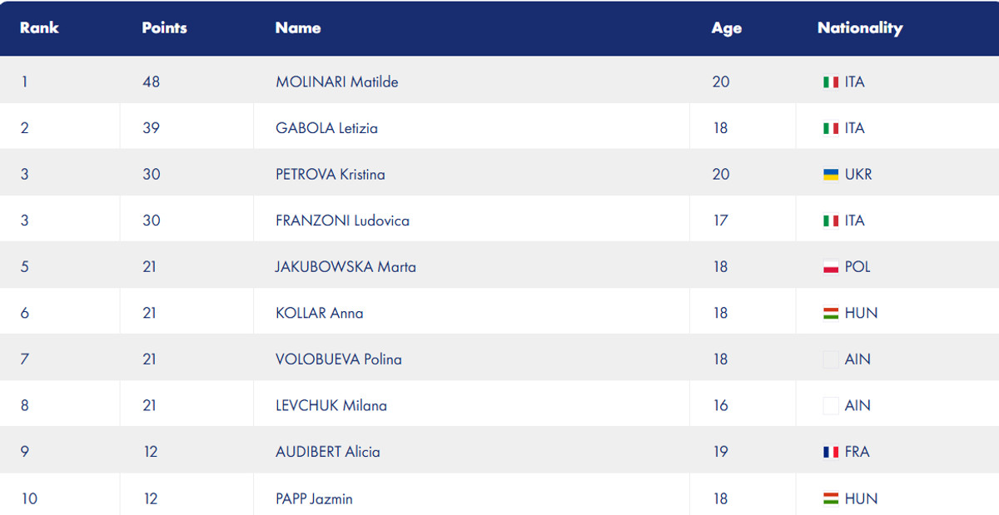Screen dimensions: 999x515
Task: Open JAKUBOWSKA Marta athlete page
Action: pyautogui.click(x=345, y=267)
